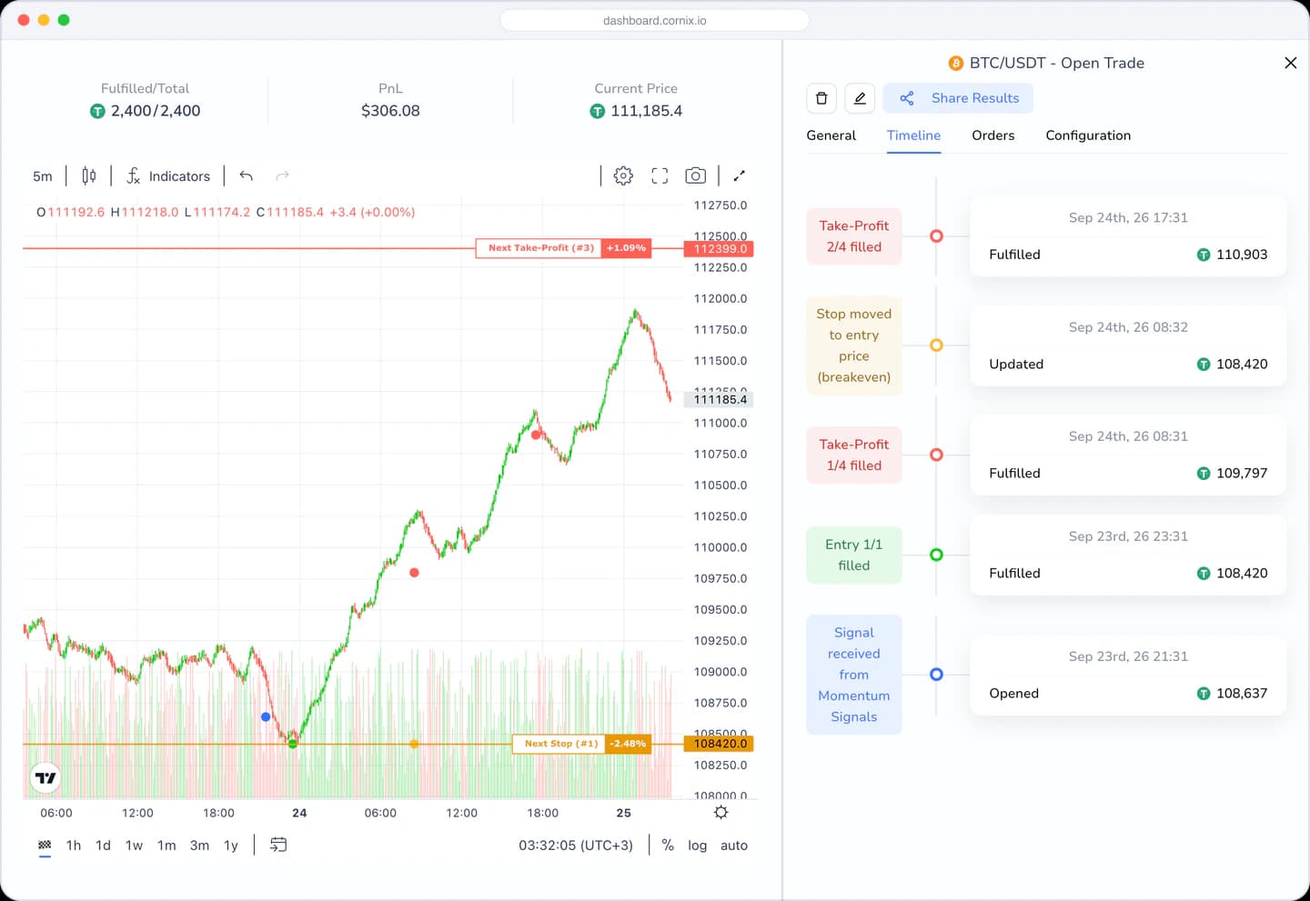Image resolution: width=1310 pixels, height=901 pixels.
Task: Click the TradingView logo on chart
Action: [x=45, y=777]
